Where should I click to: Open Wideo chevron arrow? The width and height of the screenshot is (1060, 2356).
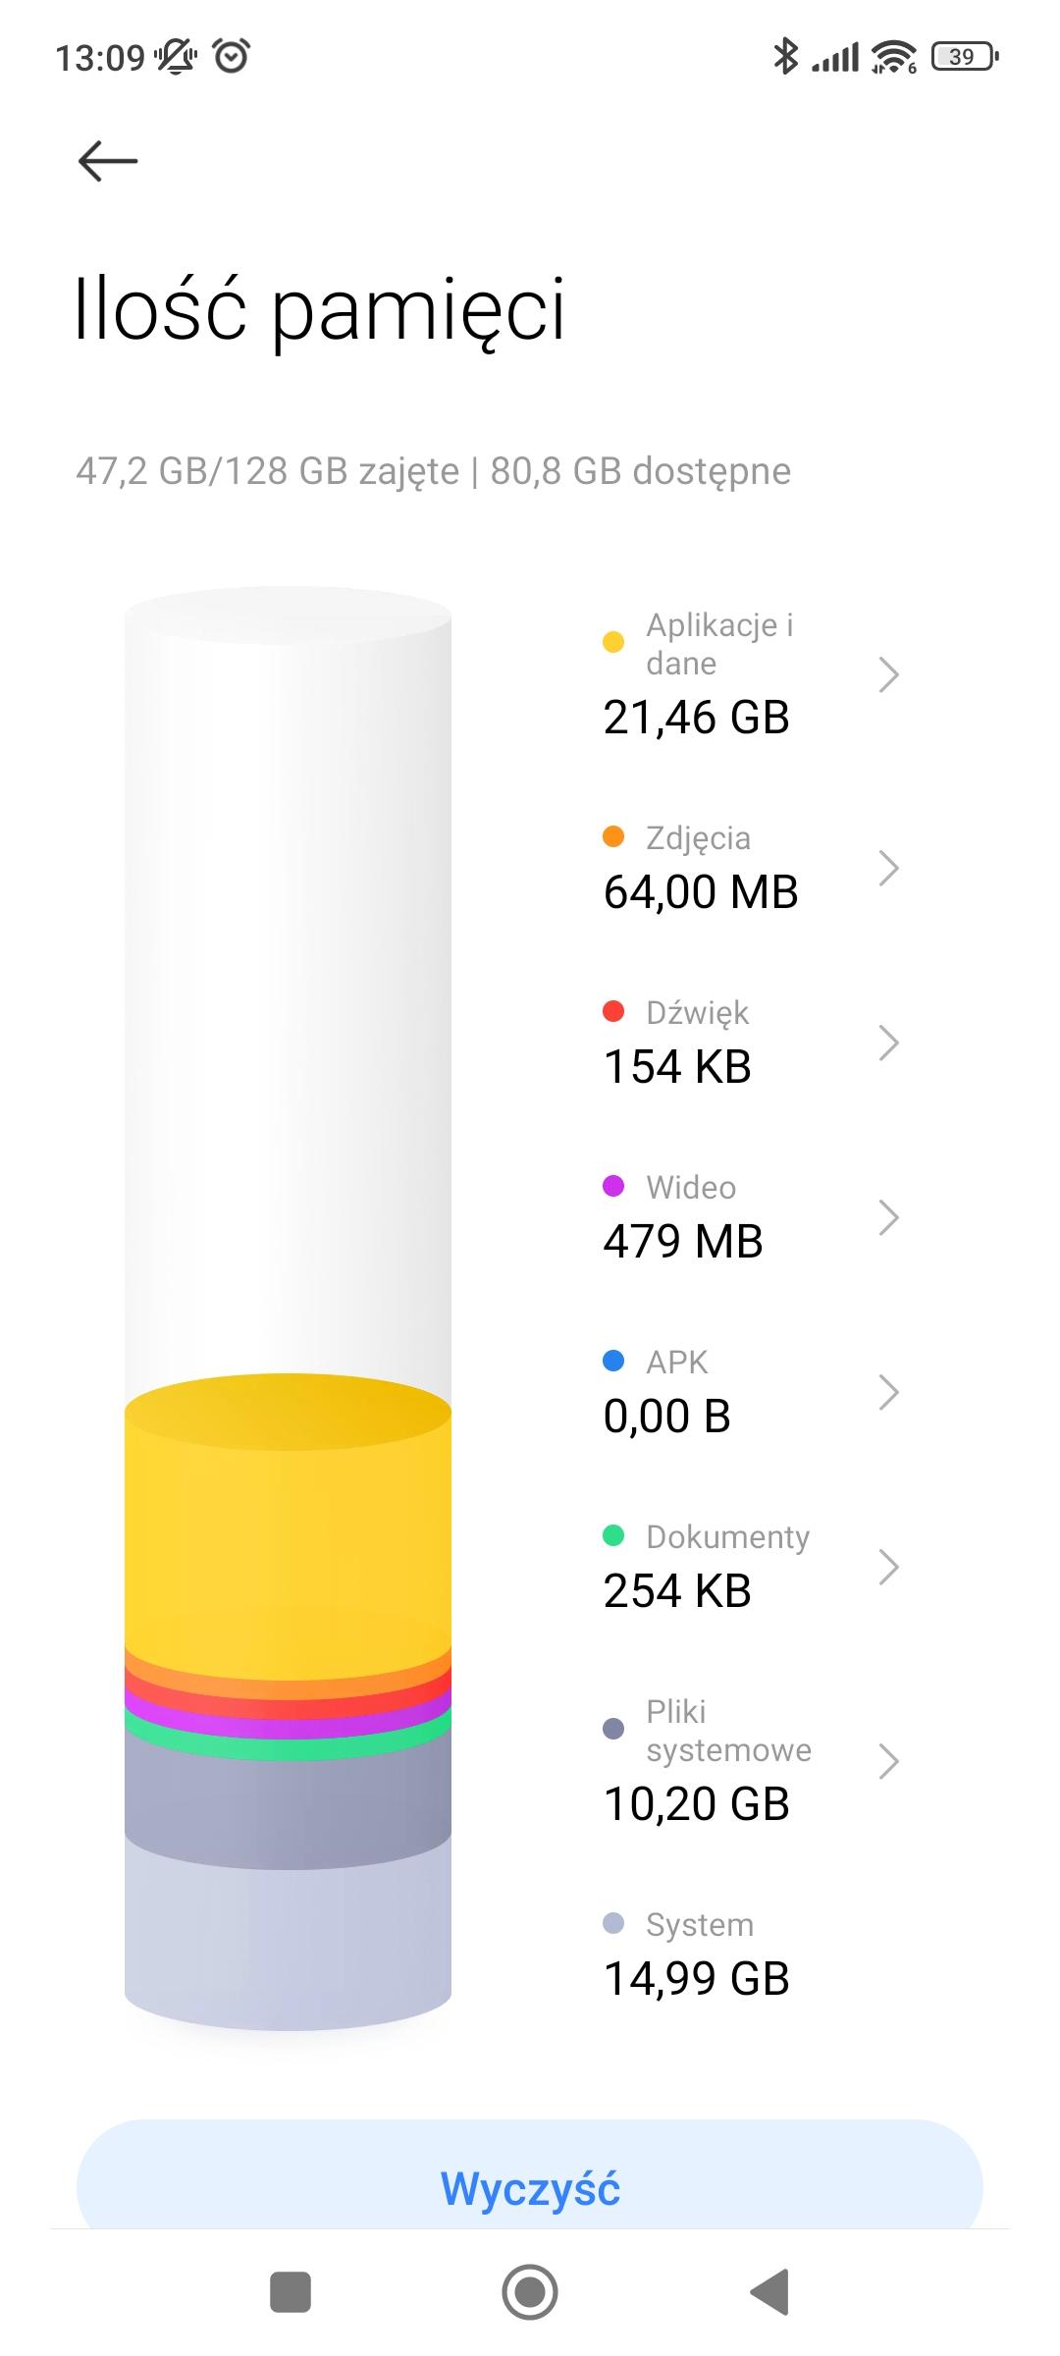click(888, 1217)
